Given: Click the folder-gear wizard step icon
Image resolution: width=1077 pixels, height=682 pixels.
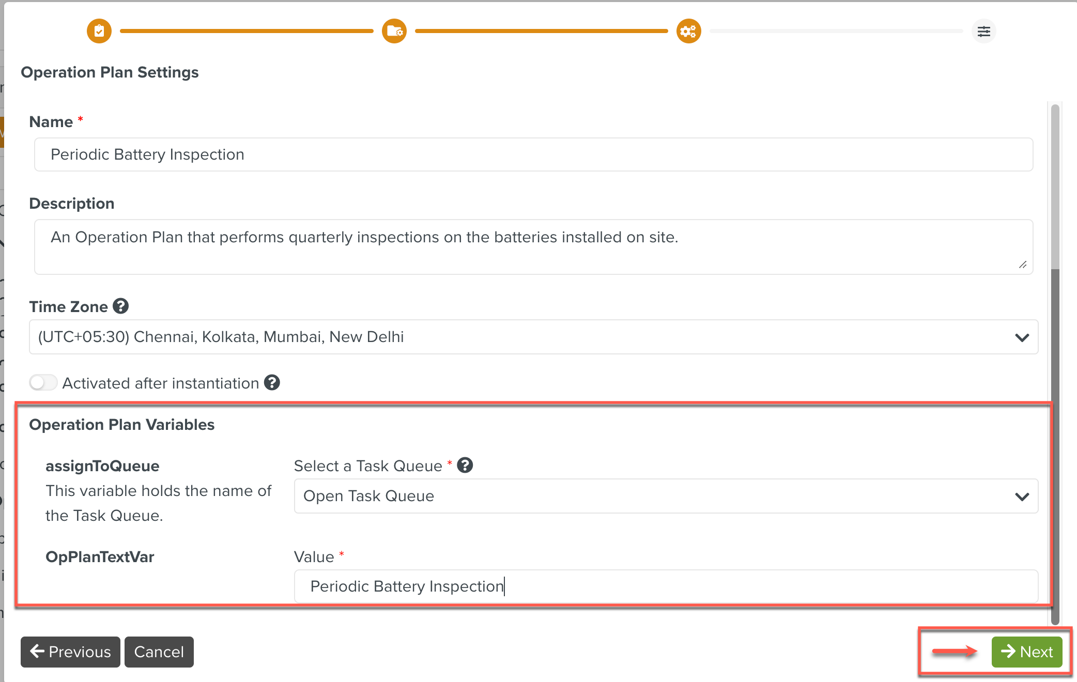Looking at the screenshot, I should click(394, 31).
